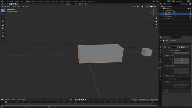Select the 3D Cursor tool

click(3, 14)
